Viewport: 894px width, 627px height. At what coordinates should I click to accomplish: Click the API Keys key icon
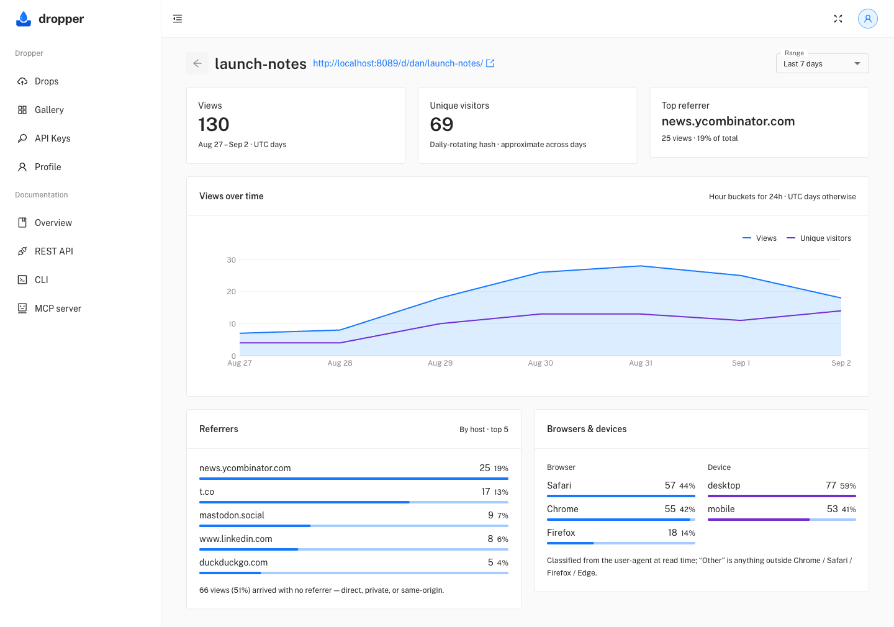point(22,138)
